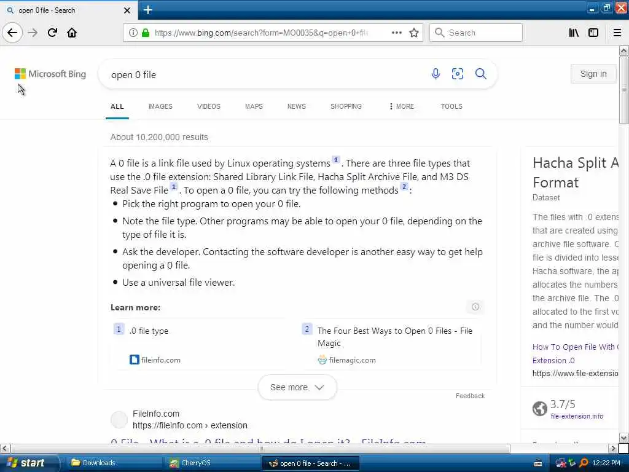Viewport: 629px width, 472px height.
Task: Switch to the IMAGES tab
Action: click(160, 106)
